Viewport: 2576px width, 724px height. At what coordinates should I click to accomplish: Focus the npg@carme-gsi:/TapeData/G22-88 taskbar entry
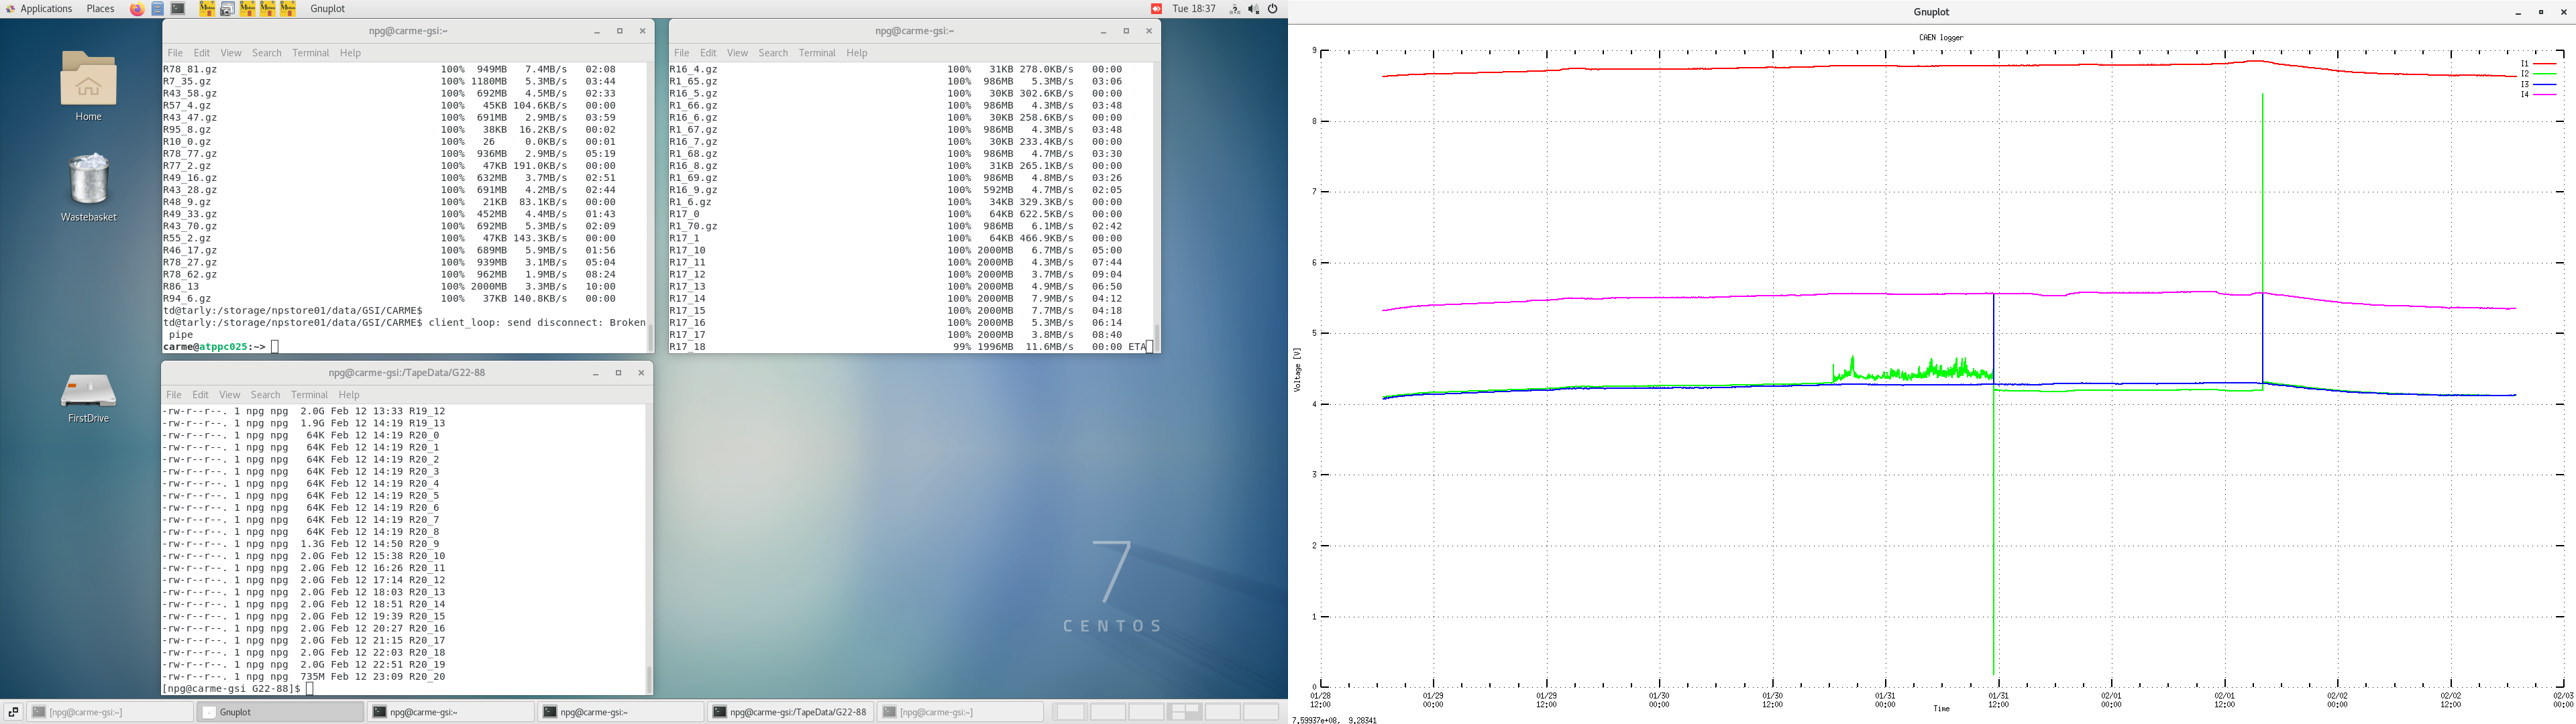[795, 711]
